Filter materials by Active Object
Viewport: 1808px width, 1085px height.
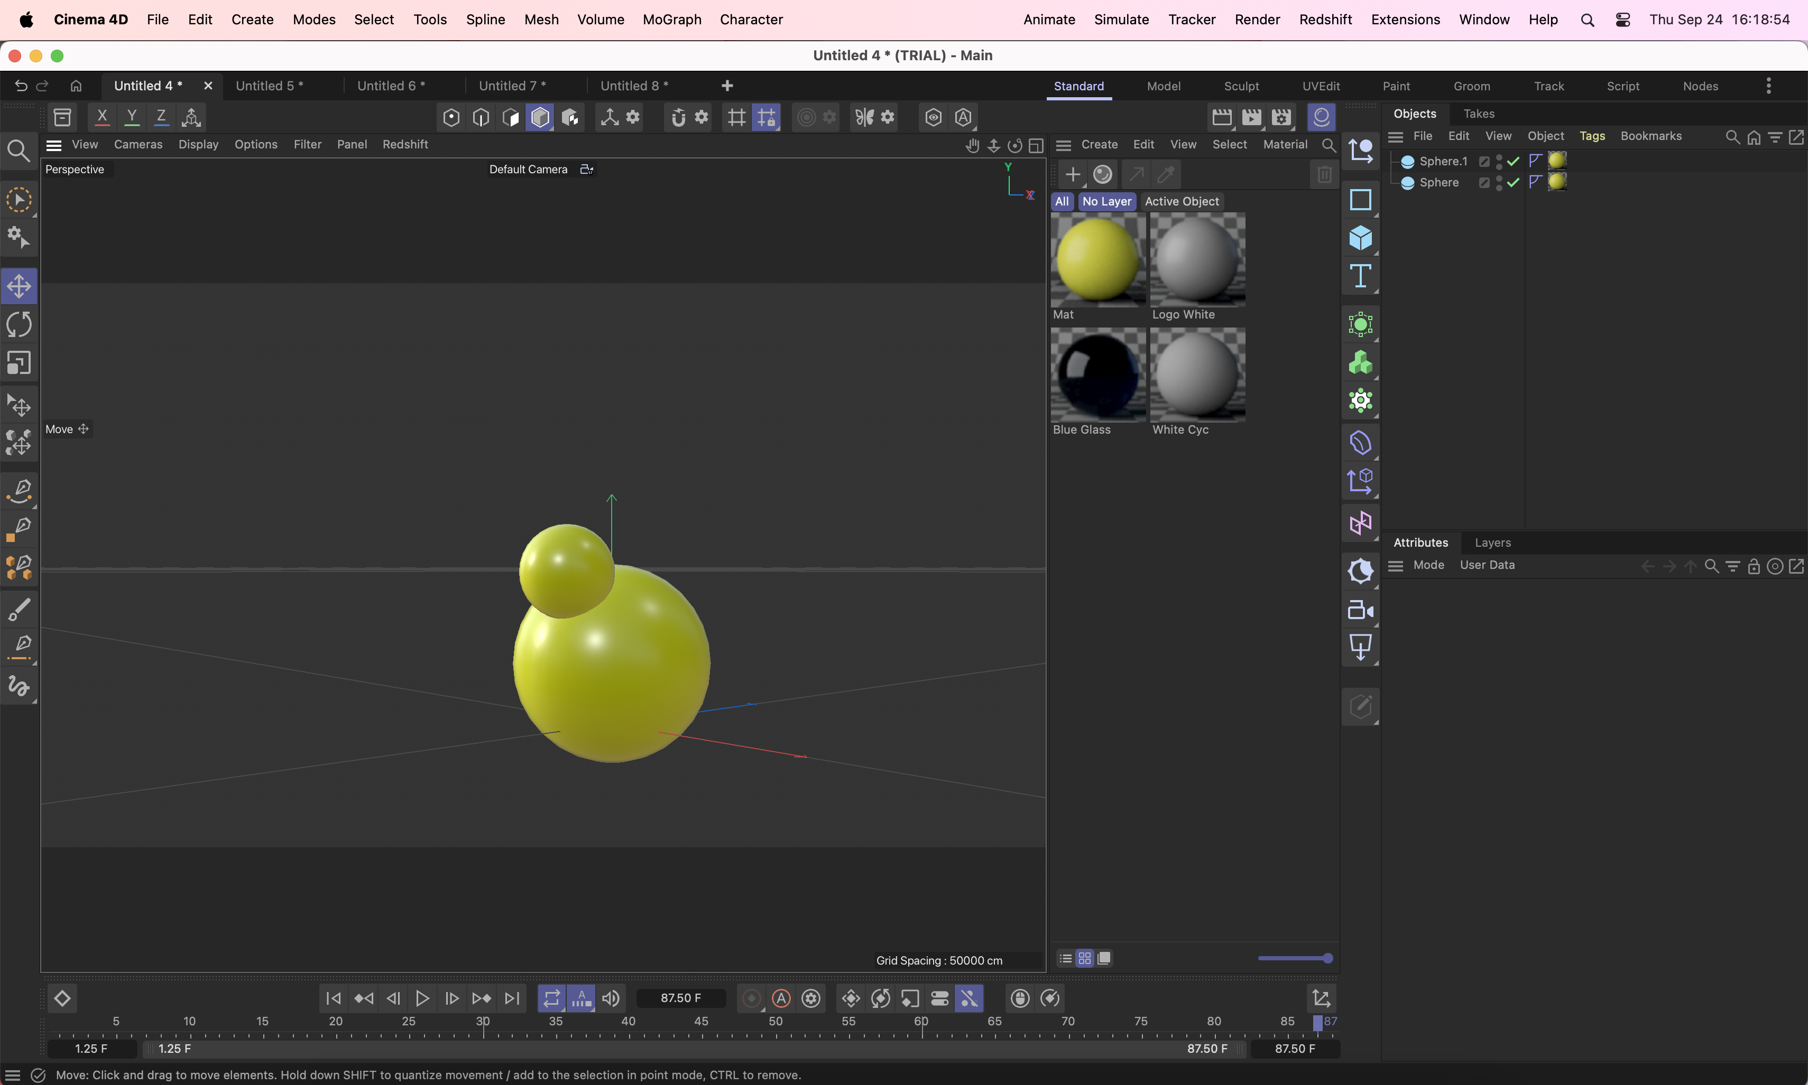[x=1182, y=201]
